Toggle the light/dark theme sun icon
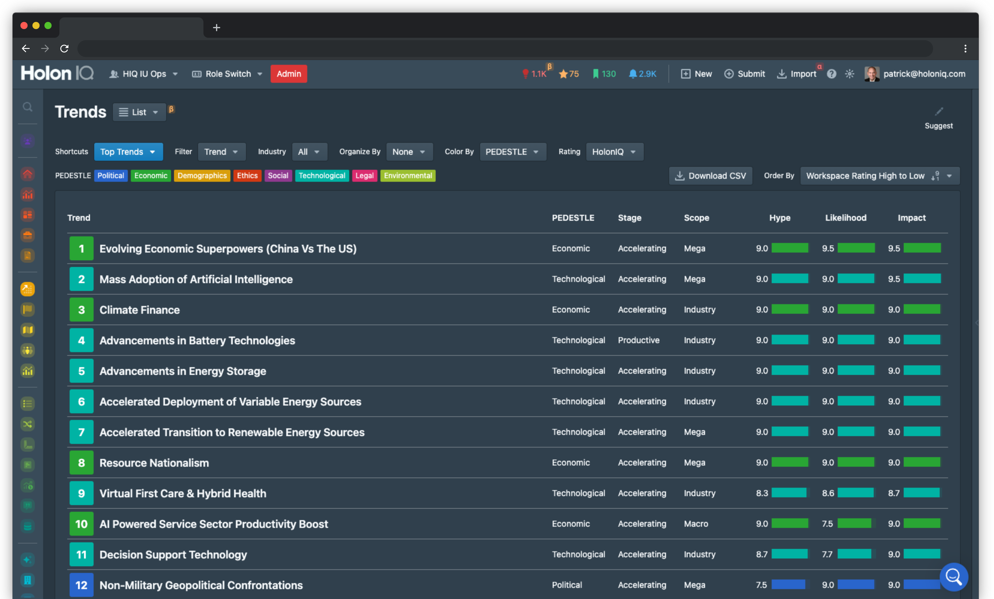The width and height of the screenshot is (994, 599). click(x=849, y=74)
